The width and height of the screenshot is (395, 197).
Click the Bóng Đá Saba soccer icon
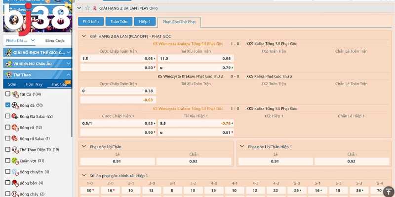pyautogui.click(x=14, y=116)
